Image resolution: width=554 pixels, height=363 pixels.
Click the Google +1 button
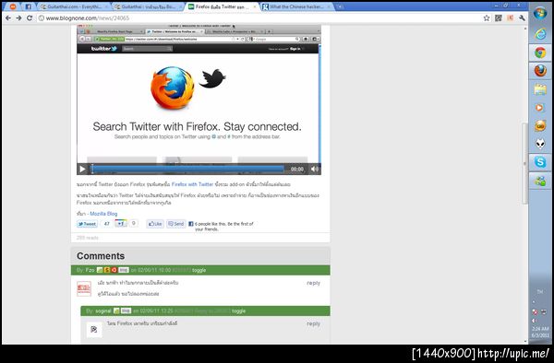coord(120,224)
